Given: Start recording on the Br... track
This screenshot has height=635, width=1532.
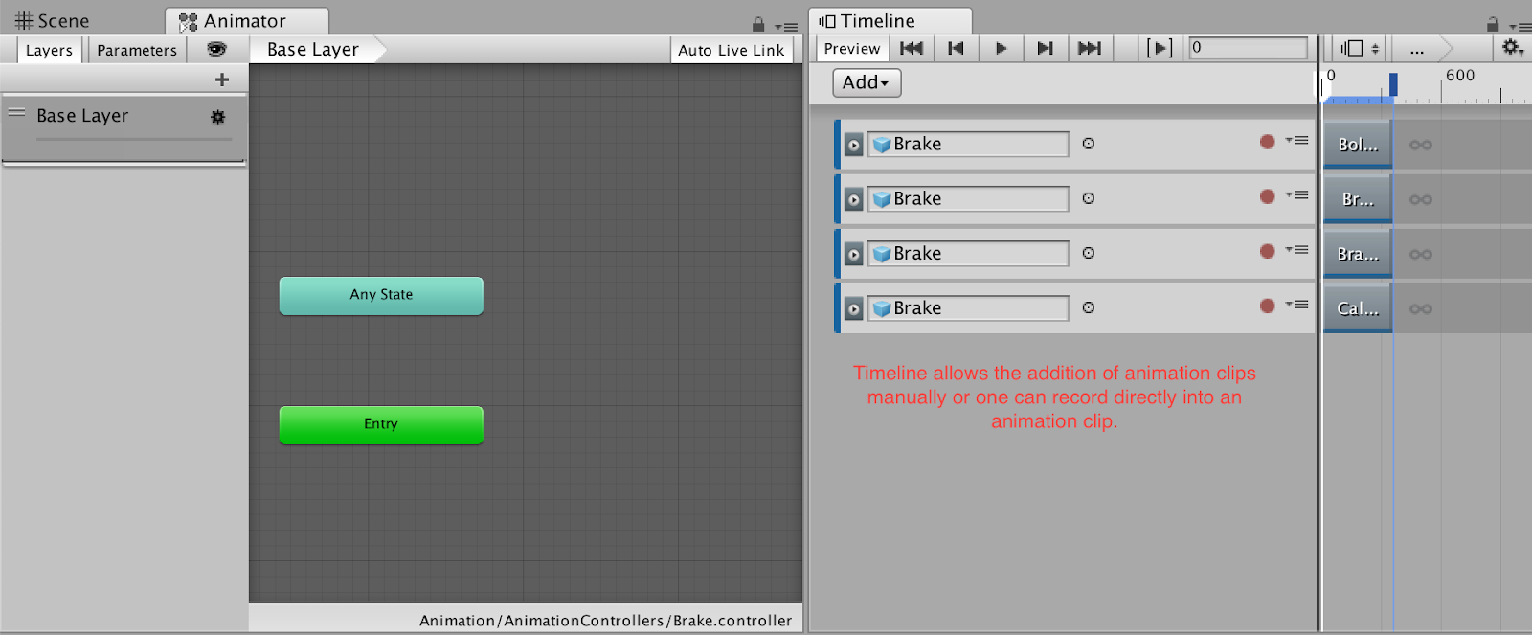Looking at the screenshot, I should (1268, 196).
